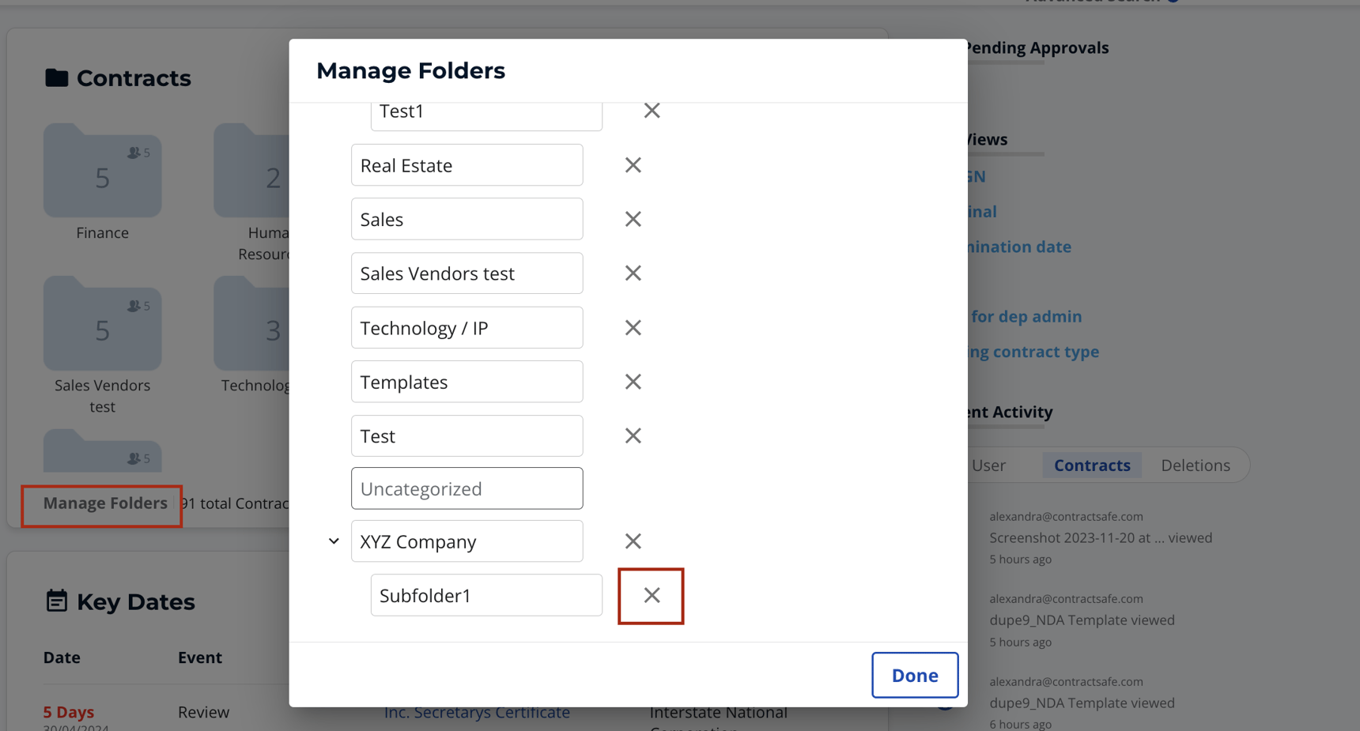This screenshot has width=1360, height=731.
Task: Delete the Test folder
Action: [633, 435]
